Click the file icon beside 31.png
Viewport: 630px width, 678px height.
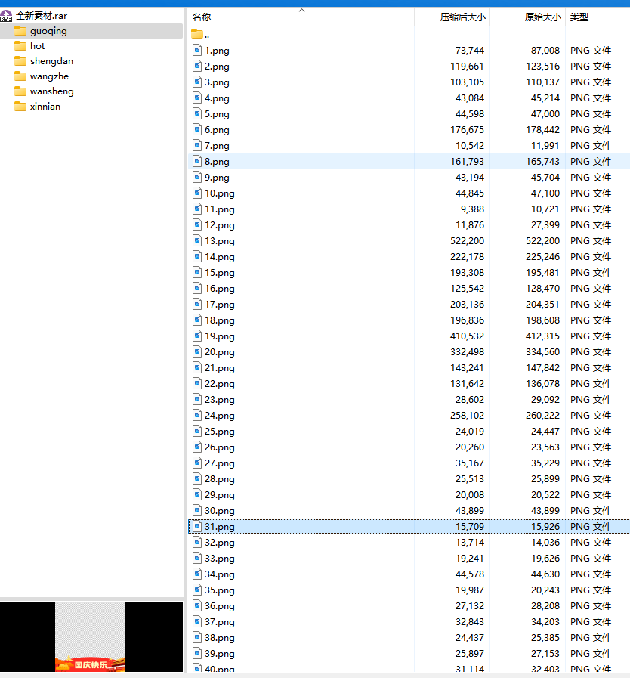(x=197, y=527)
